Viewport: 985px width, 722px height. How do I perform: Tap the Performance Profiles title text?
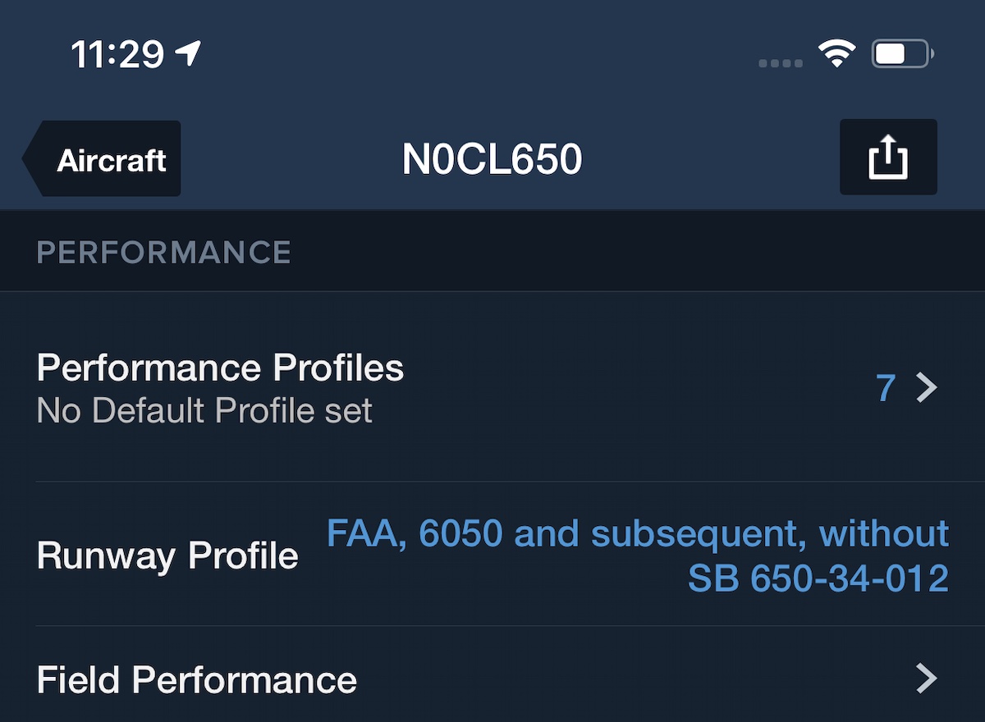[220, 368]
